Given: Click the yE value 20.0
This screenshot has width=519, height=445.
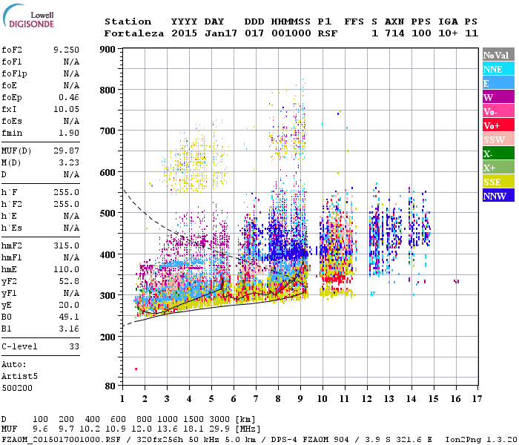Looking at the screenshot, I should click(x=69, y=306).
